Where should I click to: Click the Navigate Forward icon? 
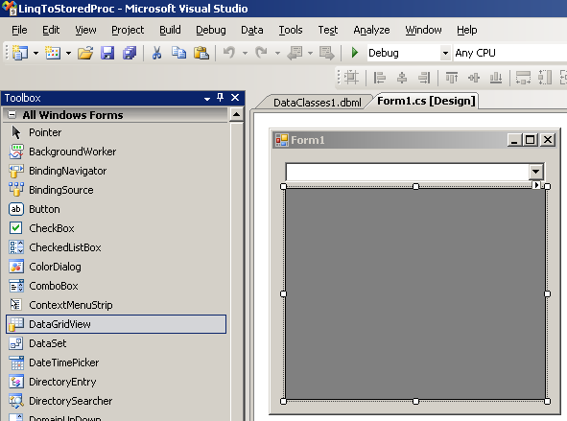pyautogui.click(x=327, y=53)
